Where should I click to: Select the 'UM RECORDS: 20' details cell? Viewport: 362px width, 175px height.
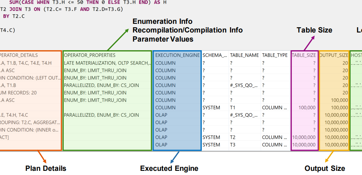[x=18, y=93]
